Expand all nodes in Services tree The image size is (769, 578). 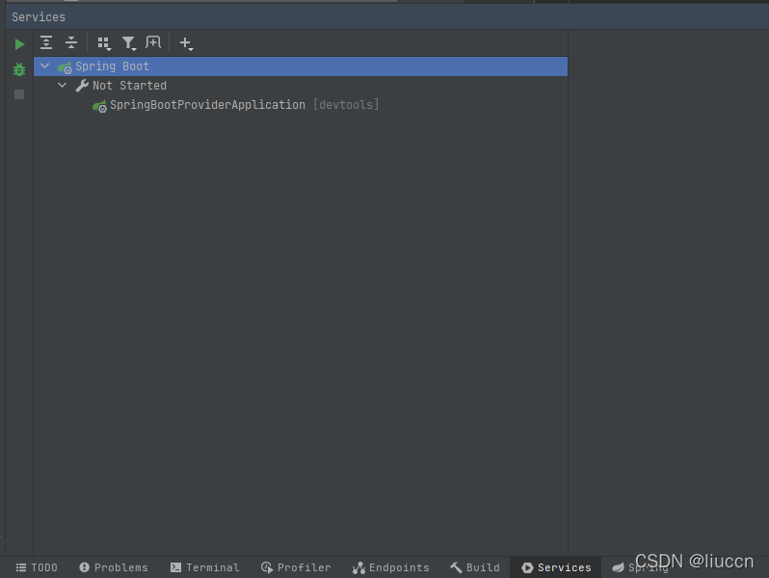[46, 42]
